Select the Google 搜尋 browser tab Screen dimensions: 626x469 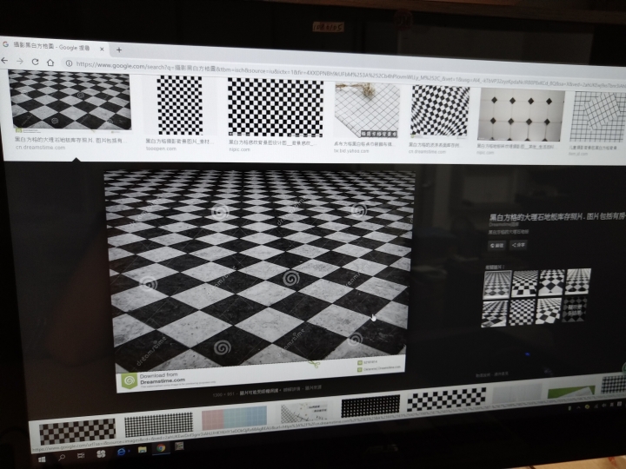coord(54,47)
